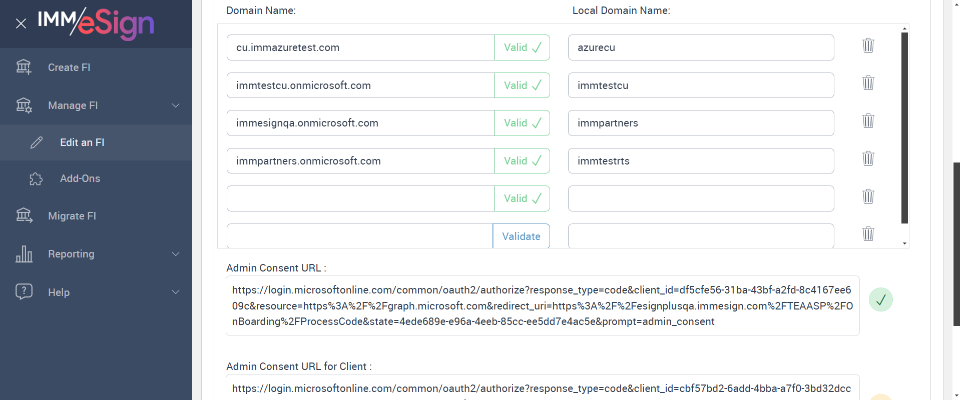Viewport: 961px width, 400px height.
Task: Click the Edit an FI pencil icon
Action: click(x=37, y=142)
